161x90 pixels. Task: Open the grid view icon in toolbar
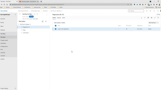[148, 18]
